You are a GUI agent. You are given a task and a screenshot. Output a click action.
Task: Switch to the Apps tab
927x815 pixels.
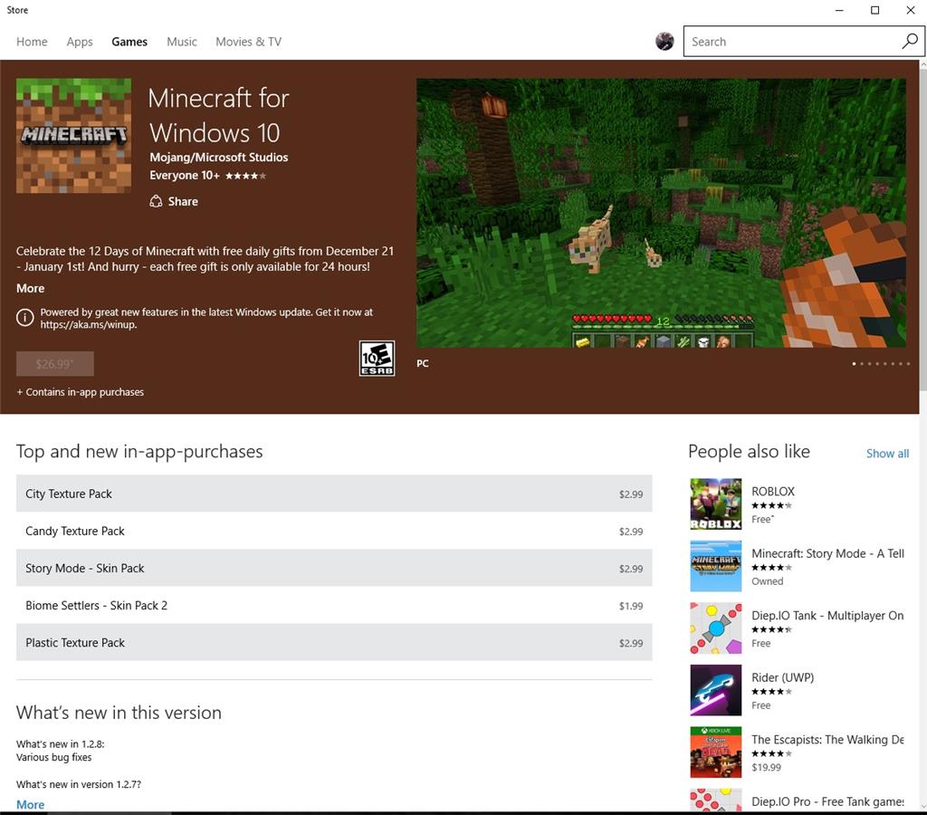(80, 42)
